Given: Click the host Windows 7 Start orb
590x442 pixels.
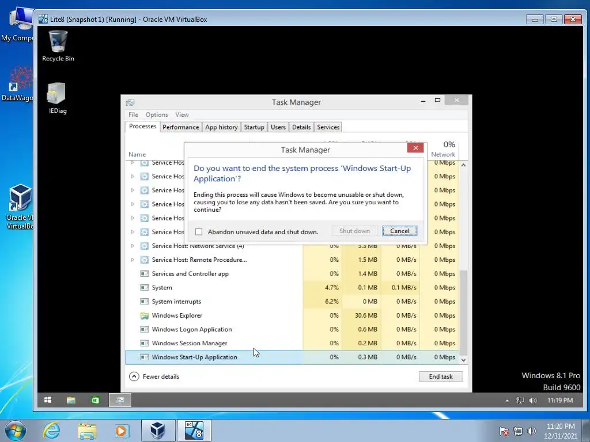Looking at the screenshot, I should point(16,430).
